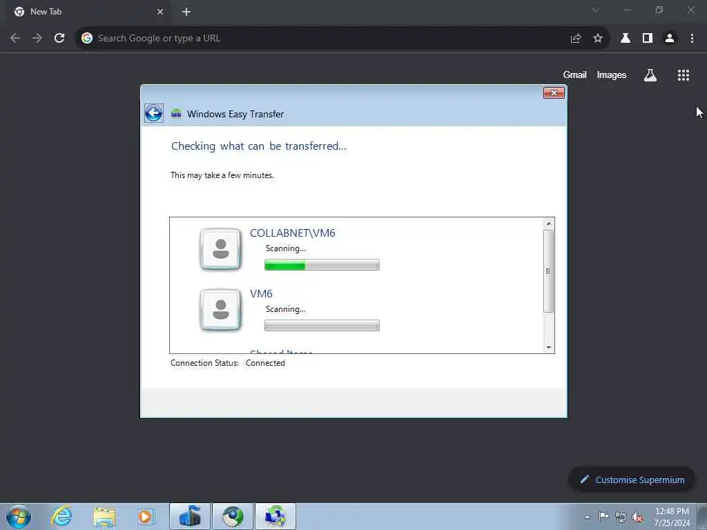Open Action Center flag icon
The height and width of the screenshot is (530, 707).
(x=603, y=517)
